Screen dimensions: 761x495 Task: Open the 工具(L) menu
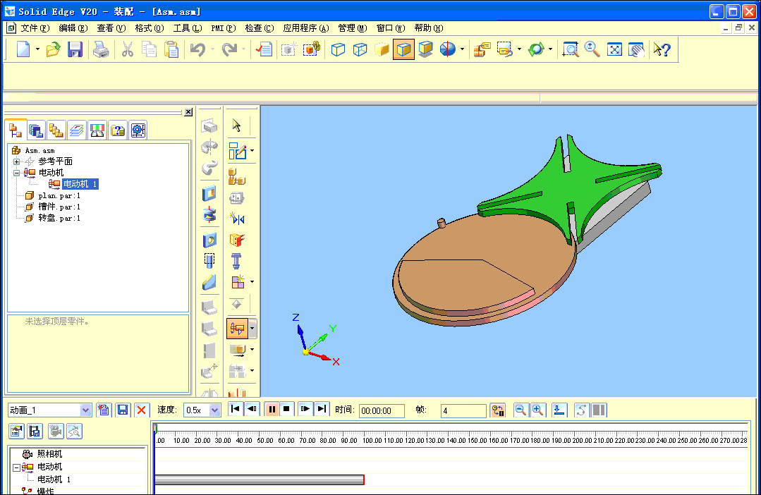[188, 28]
